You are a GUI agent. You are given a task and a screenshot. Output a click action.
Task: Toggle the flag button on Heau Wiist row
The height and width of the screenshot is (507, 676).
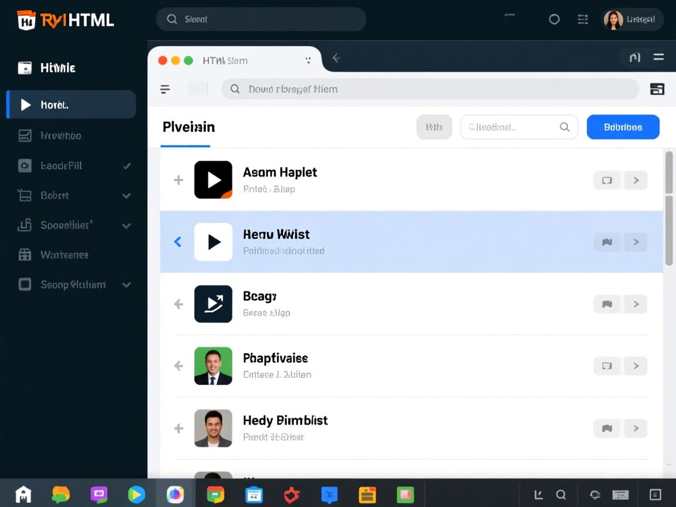[607, 242]
